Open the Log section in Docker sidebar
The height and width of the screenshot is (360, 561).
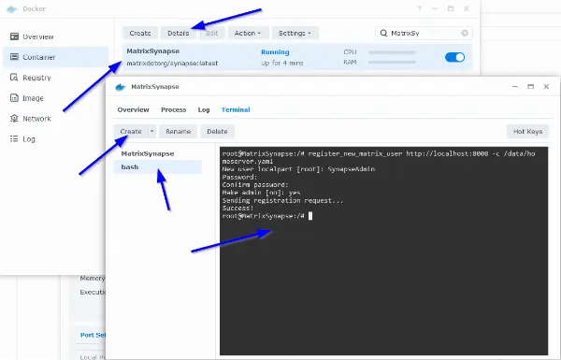(22, 138)
